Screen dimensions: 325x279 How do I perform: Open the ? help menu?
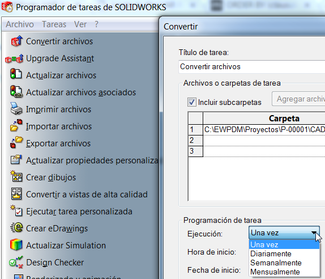click(x=96, y=24)
